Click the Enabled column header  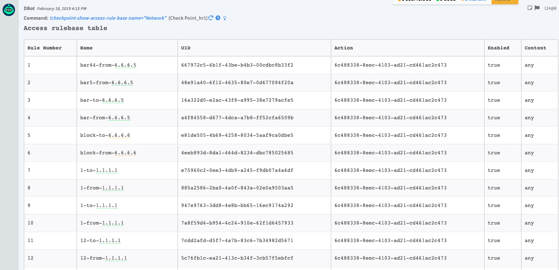[498, 48]
